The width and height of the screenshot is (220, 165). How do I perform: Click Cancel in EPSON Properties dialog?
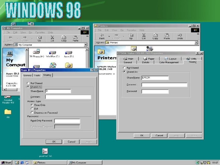pos(159,136)
